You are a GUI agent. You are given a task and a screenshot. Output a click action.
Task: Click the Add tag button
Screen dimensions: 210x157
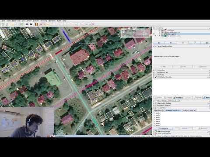(x=163, y=67)
